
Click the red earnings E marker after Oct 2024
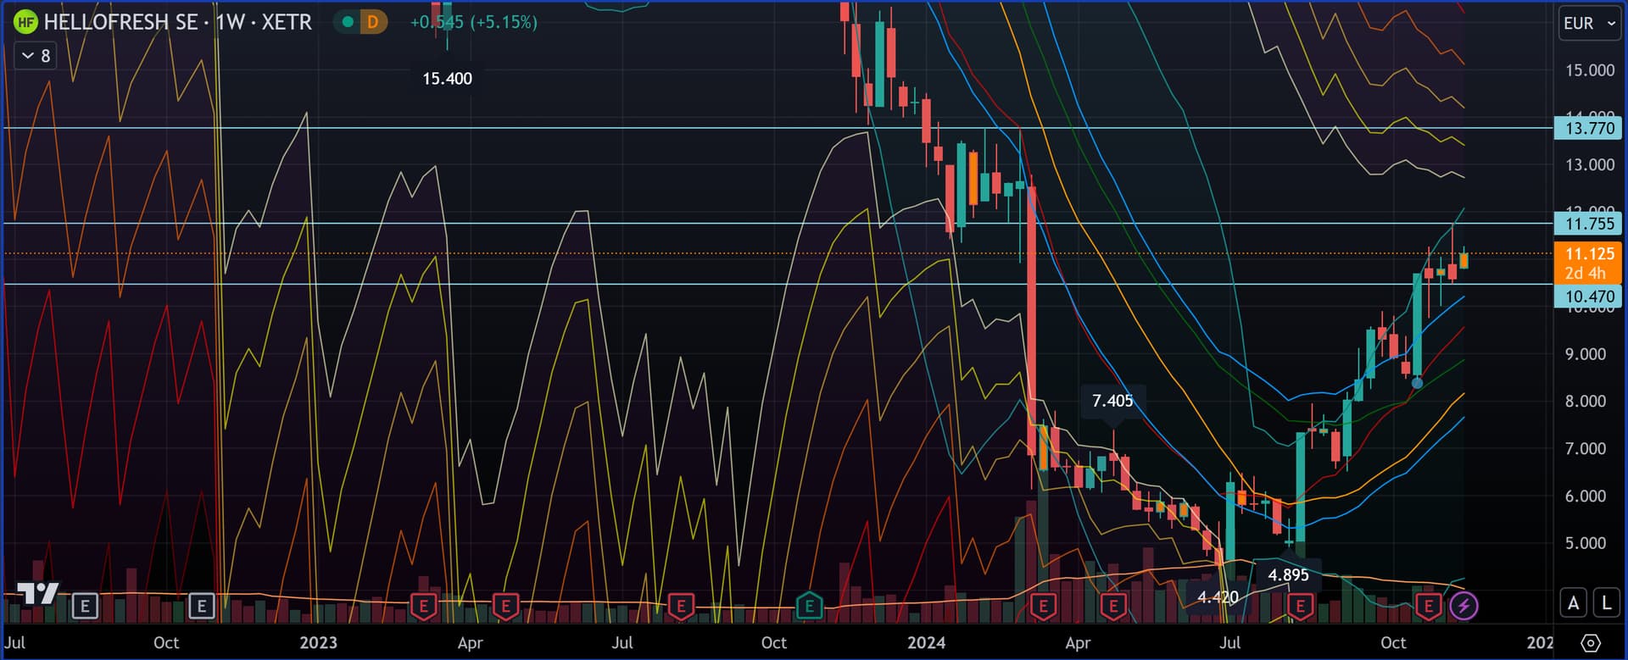point(1429,606)
